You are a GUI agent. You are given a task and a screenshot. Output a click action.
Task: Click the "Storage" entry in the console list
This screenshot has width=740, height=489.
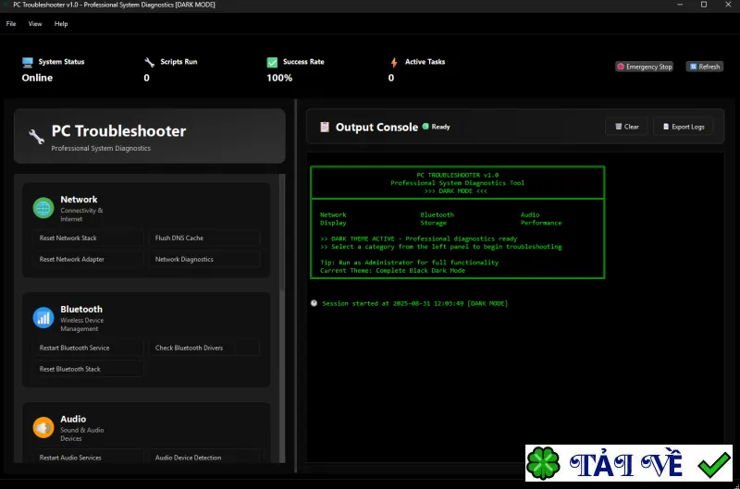433,223
